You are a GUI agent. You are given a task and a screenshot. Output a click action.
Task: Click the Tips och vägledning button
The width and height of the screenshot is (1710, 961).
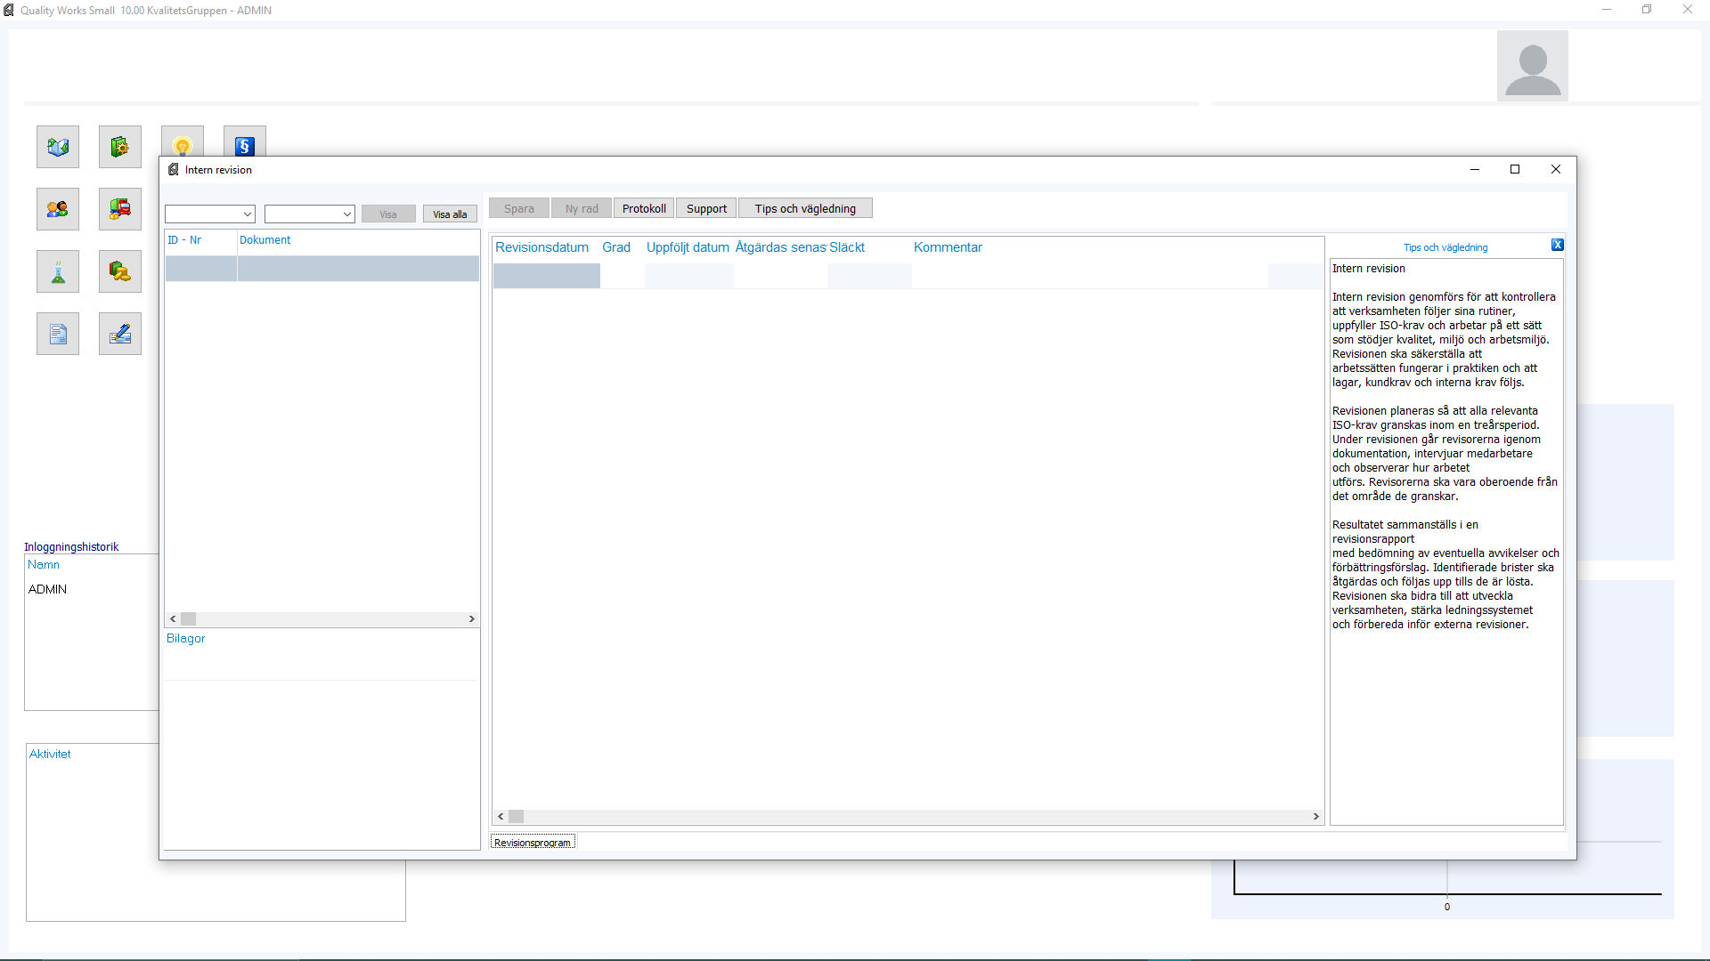(805, 208)
